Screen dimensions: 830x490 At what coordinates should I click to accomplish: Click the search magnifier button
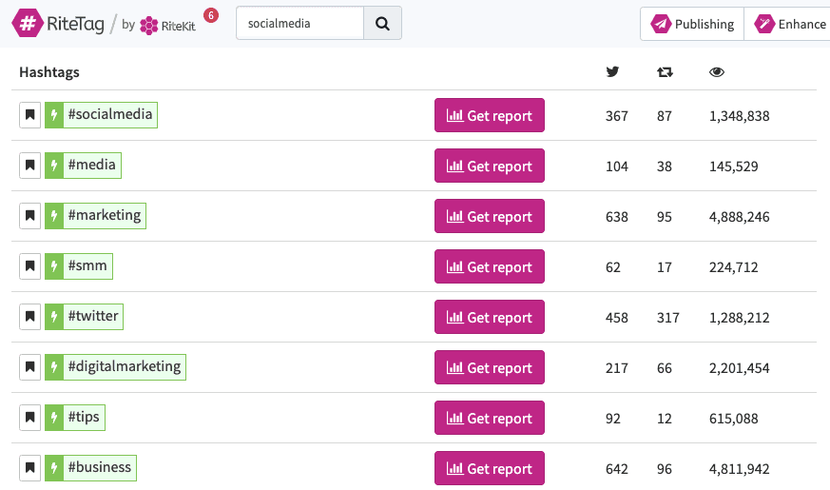382,24
